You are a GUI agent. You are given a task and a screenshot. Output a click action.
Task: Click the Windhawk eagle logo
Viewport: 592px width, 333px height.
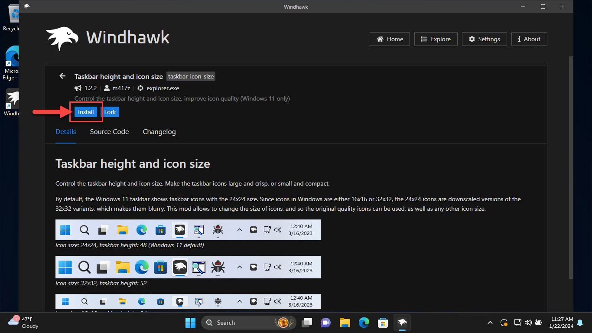pos(62,38)
